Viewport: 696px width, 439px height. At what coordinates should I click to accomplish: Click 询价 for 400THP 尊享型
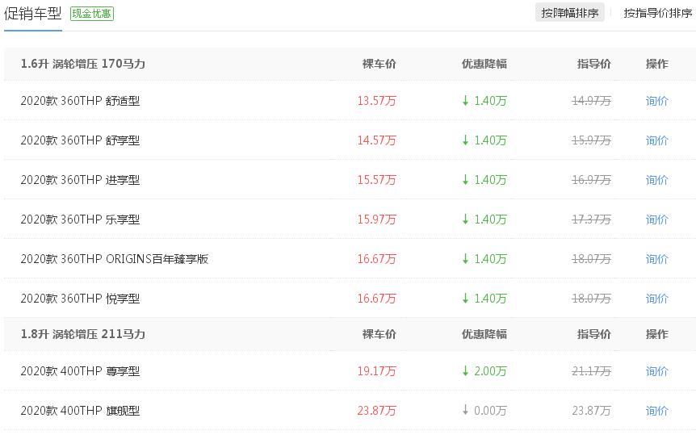656,371
